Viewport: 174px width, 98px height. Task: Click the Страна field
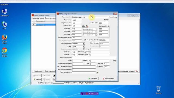click(77, 61)
